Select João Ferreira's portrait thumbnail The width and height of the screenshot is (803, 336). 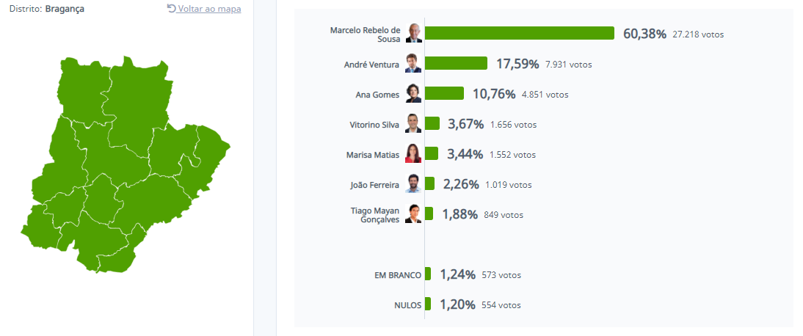click(x=413, y=184)
